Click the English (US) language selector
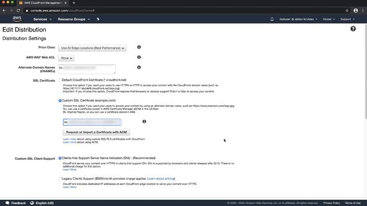This screenshot has height=206, width=367. coord(45,203)
